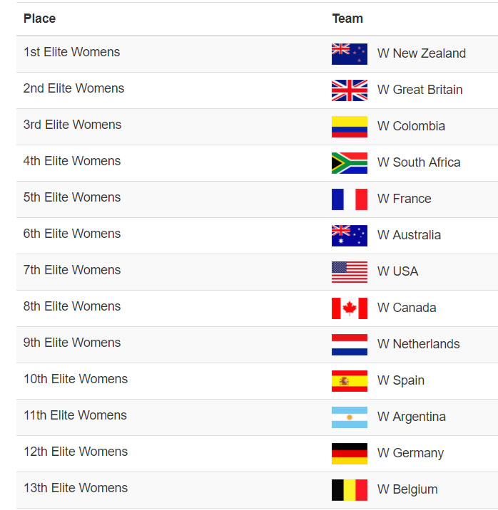
Task: Select the Argentina flag icon
Action: tap(349, 417)
